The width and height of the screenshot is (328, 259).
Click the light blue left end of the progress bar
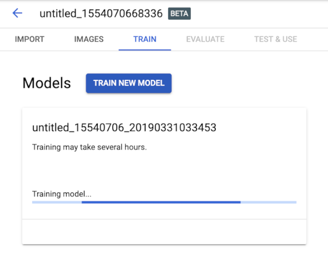click(57, 202)
